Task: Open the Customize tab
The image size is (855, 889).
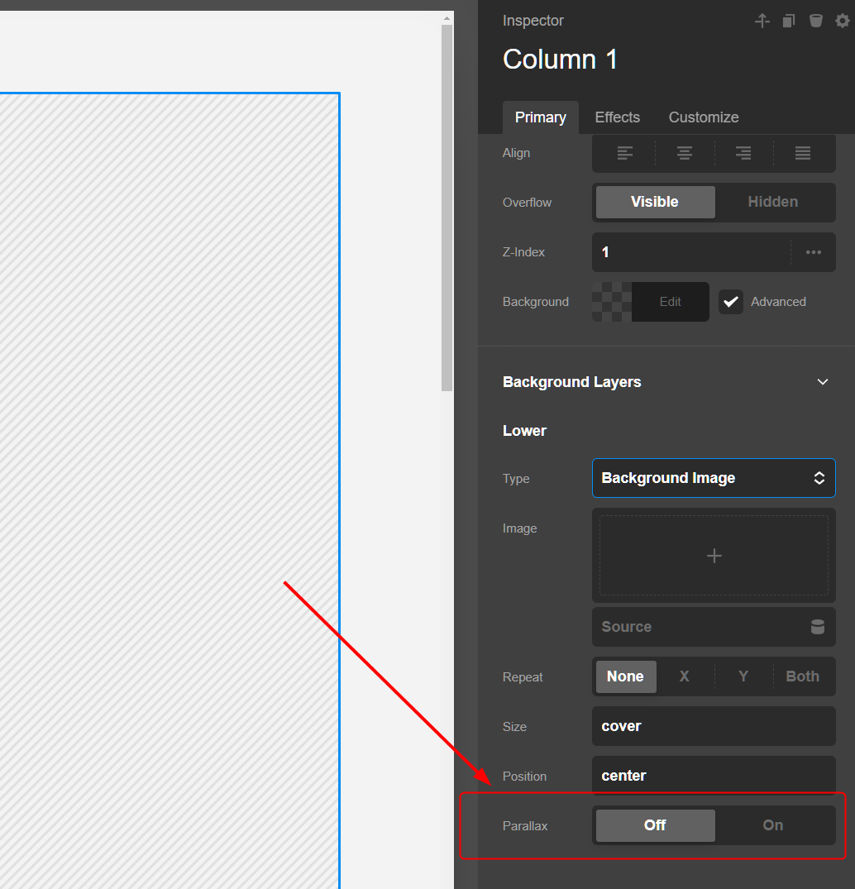Action: [x=703, y=117]
